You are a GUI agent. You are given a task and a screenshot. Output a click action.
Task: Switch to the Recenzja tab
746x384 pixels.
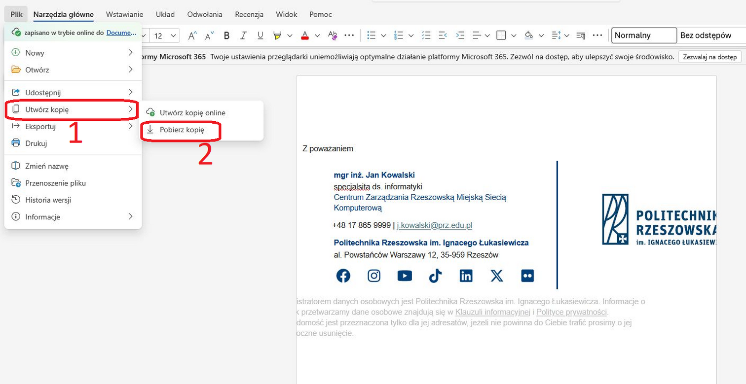coord(249,14)
